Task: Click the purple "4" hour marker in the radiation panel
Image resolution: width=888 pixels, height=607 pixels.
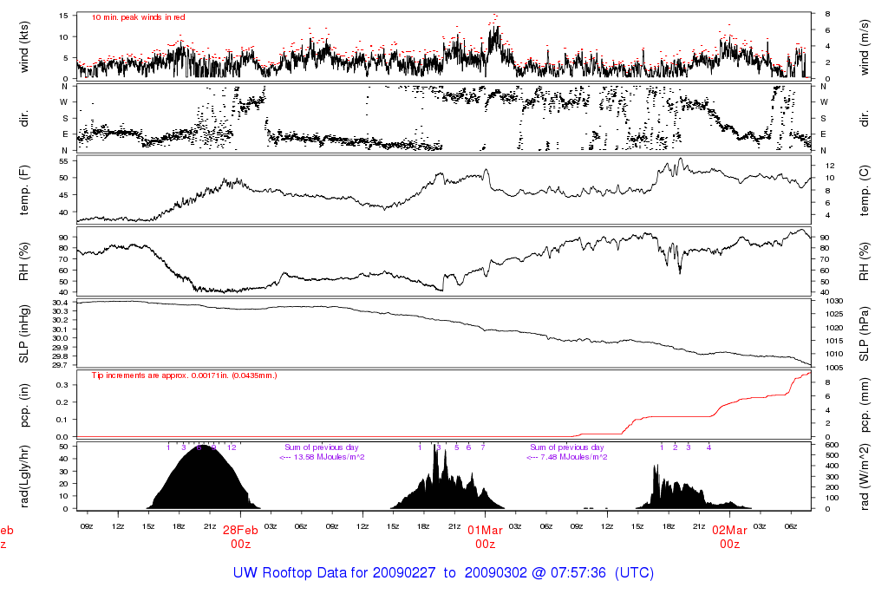Action: pyautogui.click(x=709, y=447)
